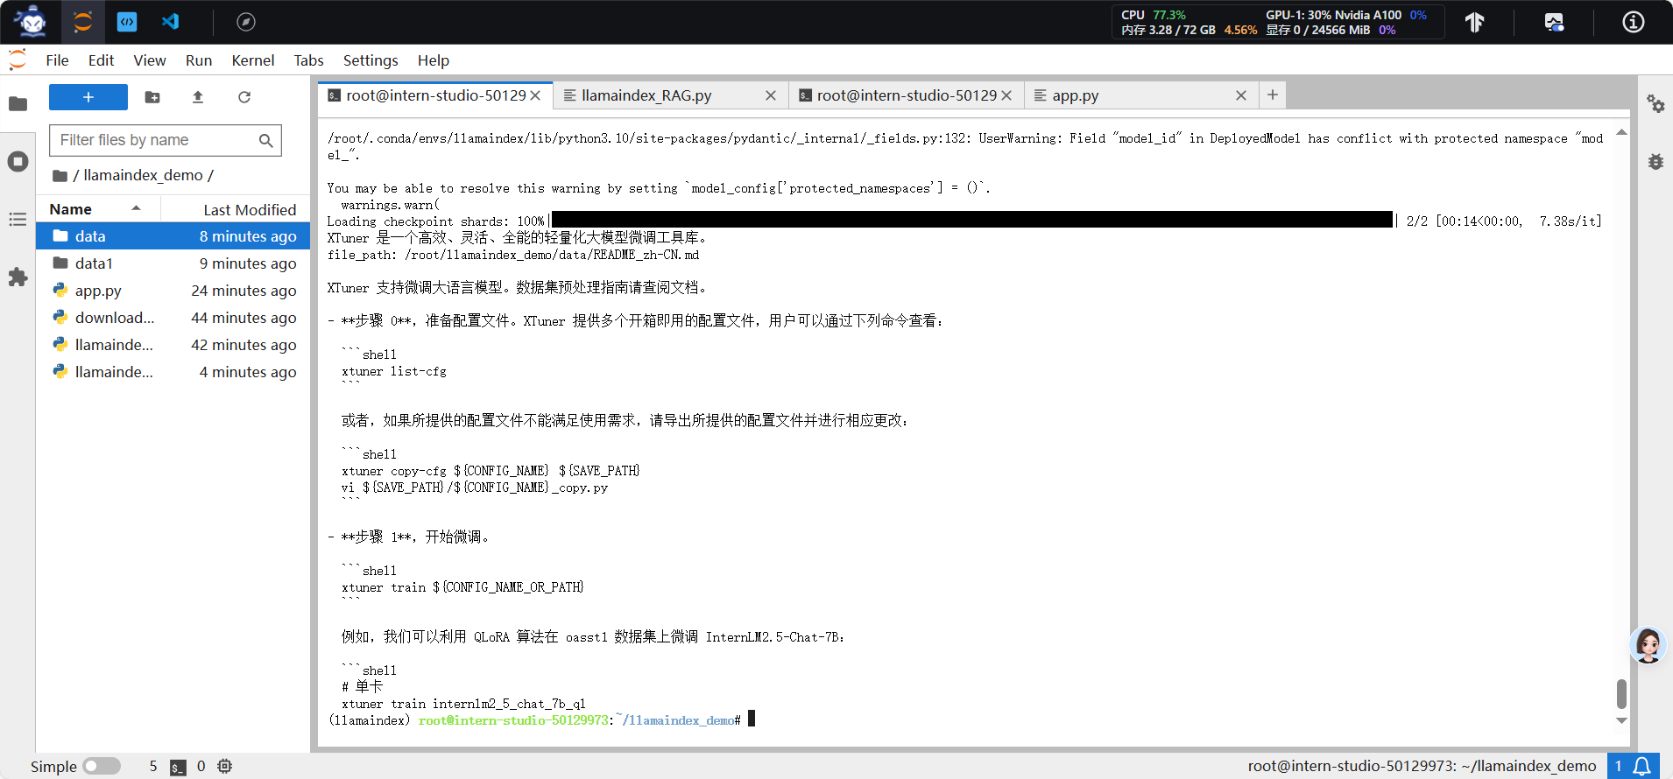
Task: Click the kernel chip icon in status bar
Action: [225, 767]
